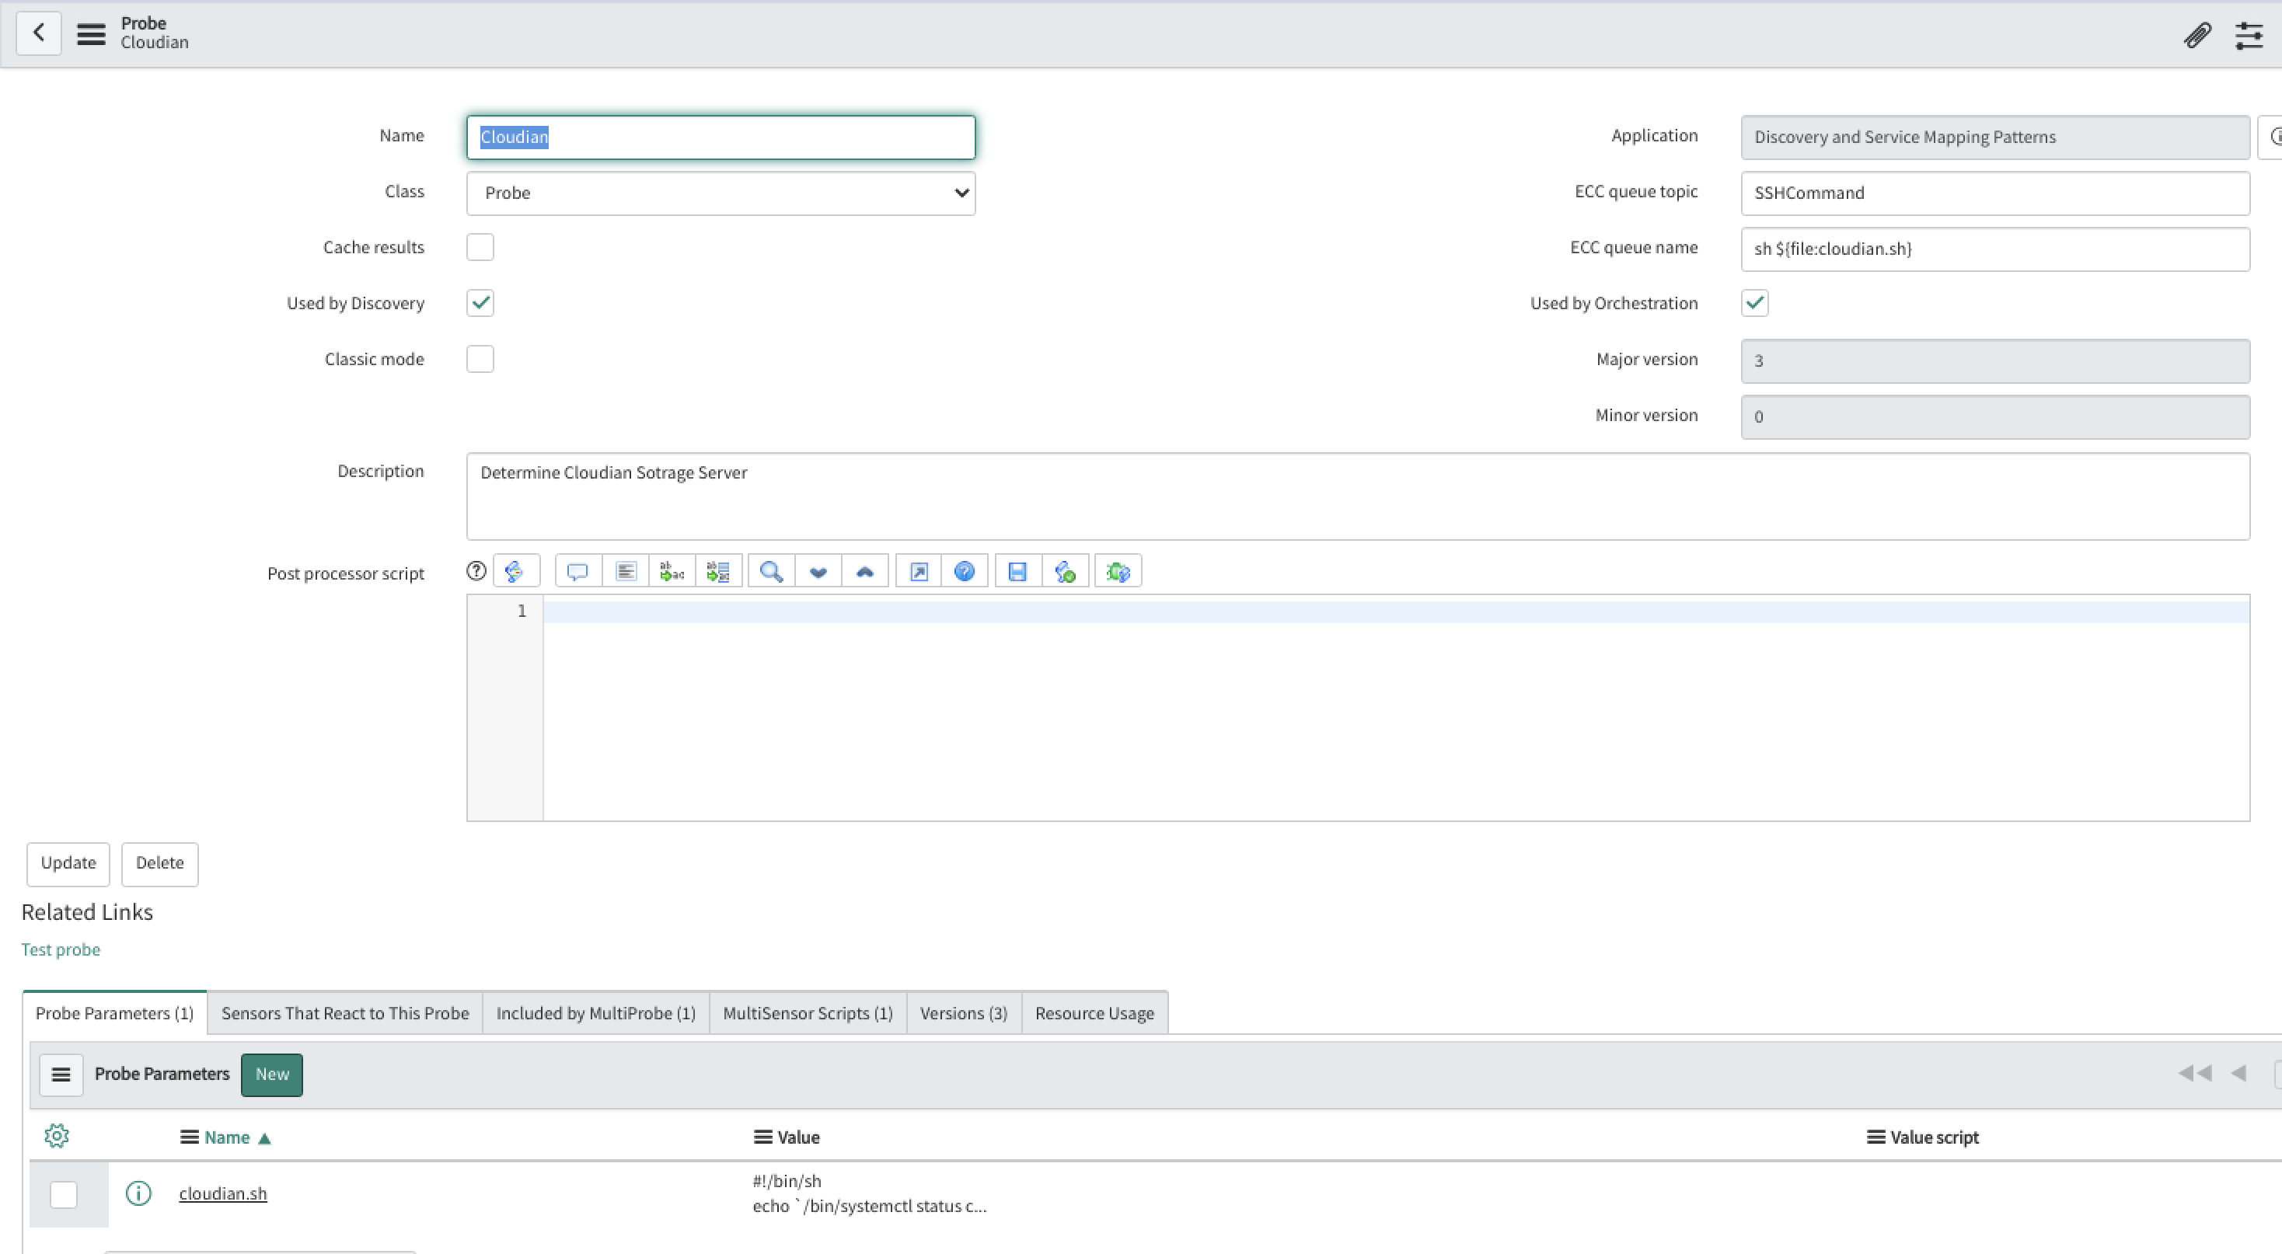
Task: Click the Test probe related link
Action: coord(61,949)
